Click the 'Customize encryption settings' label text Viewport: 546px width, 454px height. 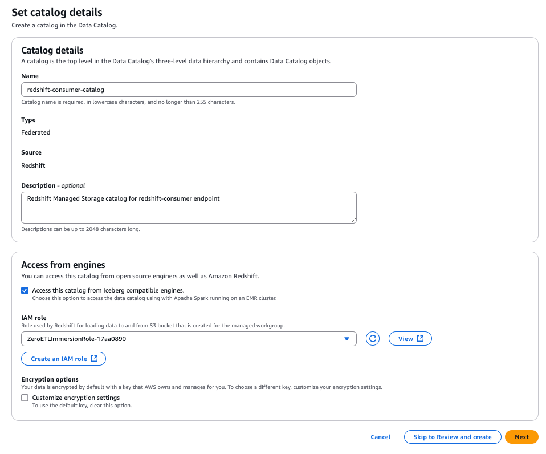coord(76,398)
